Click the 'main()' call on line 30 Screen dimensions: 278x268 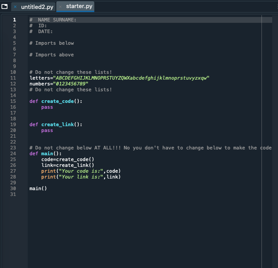(38, 188)
